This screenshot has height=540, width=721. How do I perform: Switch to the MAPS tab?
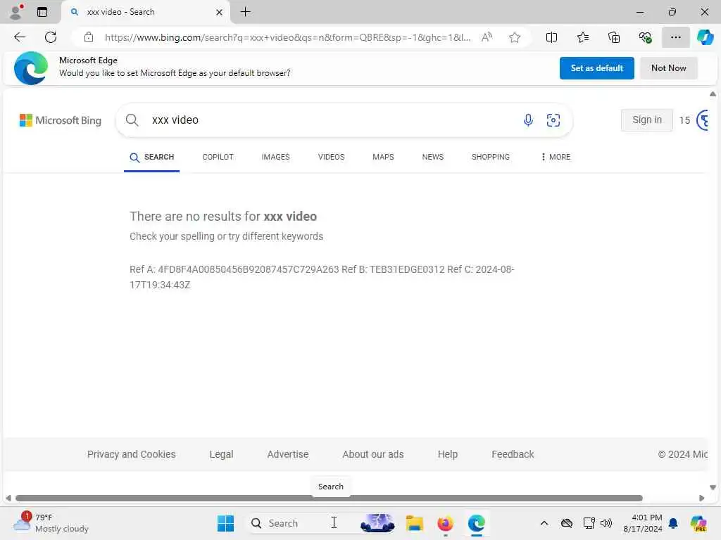click(383, 157)
